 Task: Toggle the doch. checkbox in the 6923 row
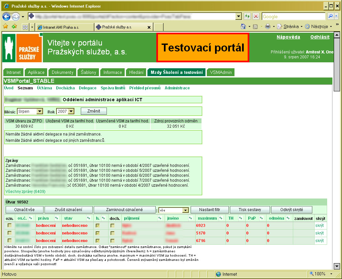coord(112,226)
